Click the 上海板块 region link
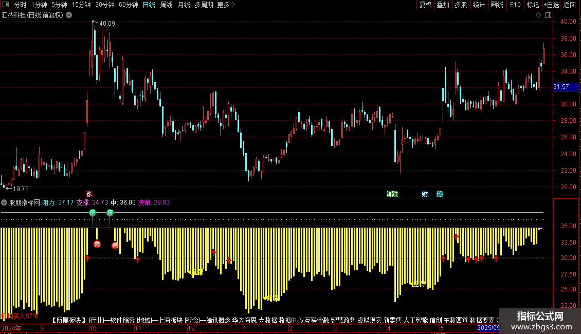Viewport: 581px width, 334px height. tap(171, 320)
